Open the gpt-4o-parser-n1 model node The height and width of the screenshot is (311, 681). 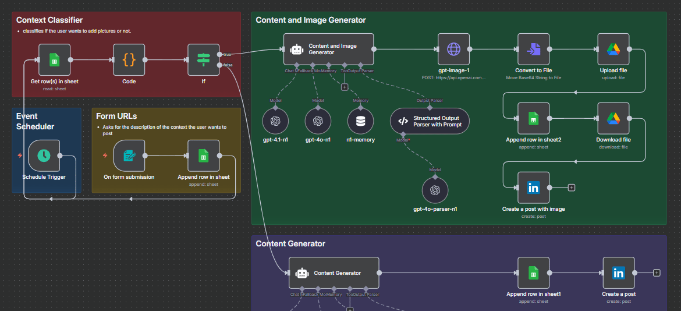click(x=435, y=190)
